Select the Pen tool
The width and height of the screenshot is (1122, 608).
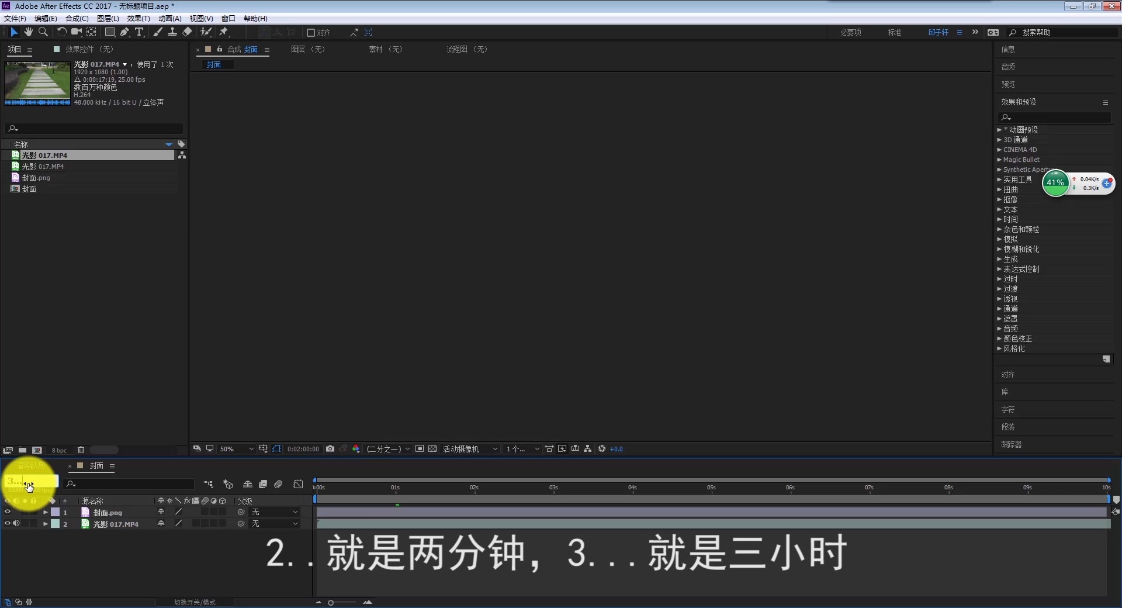pyautogui.click(x=124, y=32)
